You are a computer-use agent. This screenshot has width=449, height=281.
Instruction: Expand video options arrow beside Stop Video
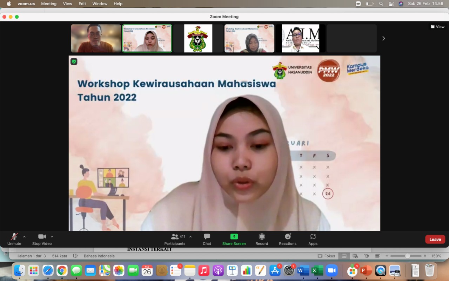(52, 237)
